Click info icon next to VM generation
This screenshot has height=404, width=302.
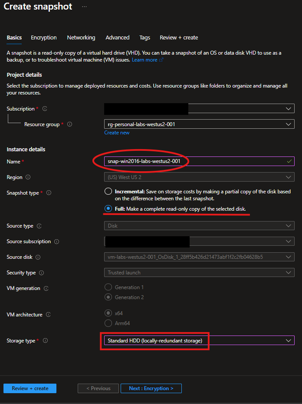[x=46, y=288]
